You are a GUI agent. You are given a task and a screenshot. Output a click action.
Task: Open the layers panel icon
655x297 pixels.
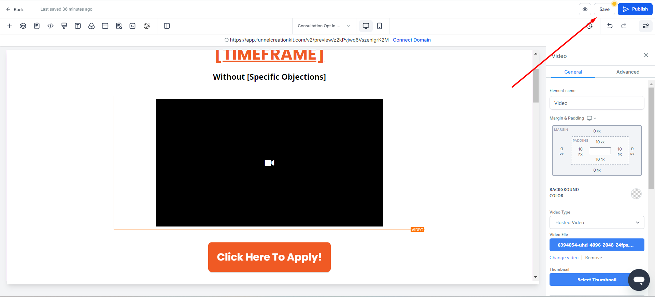23,26
